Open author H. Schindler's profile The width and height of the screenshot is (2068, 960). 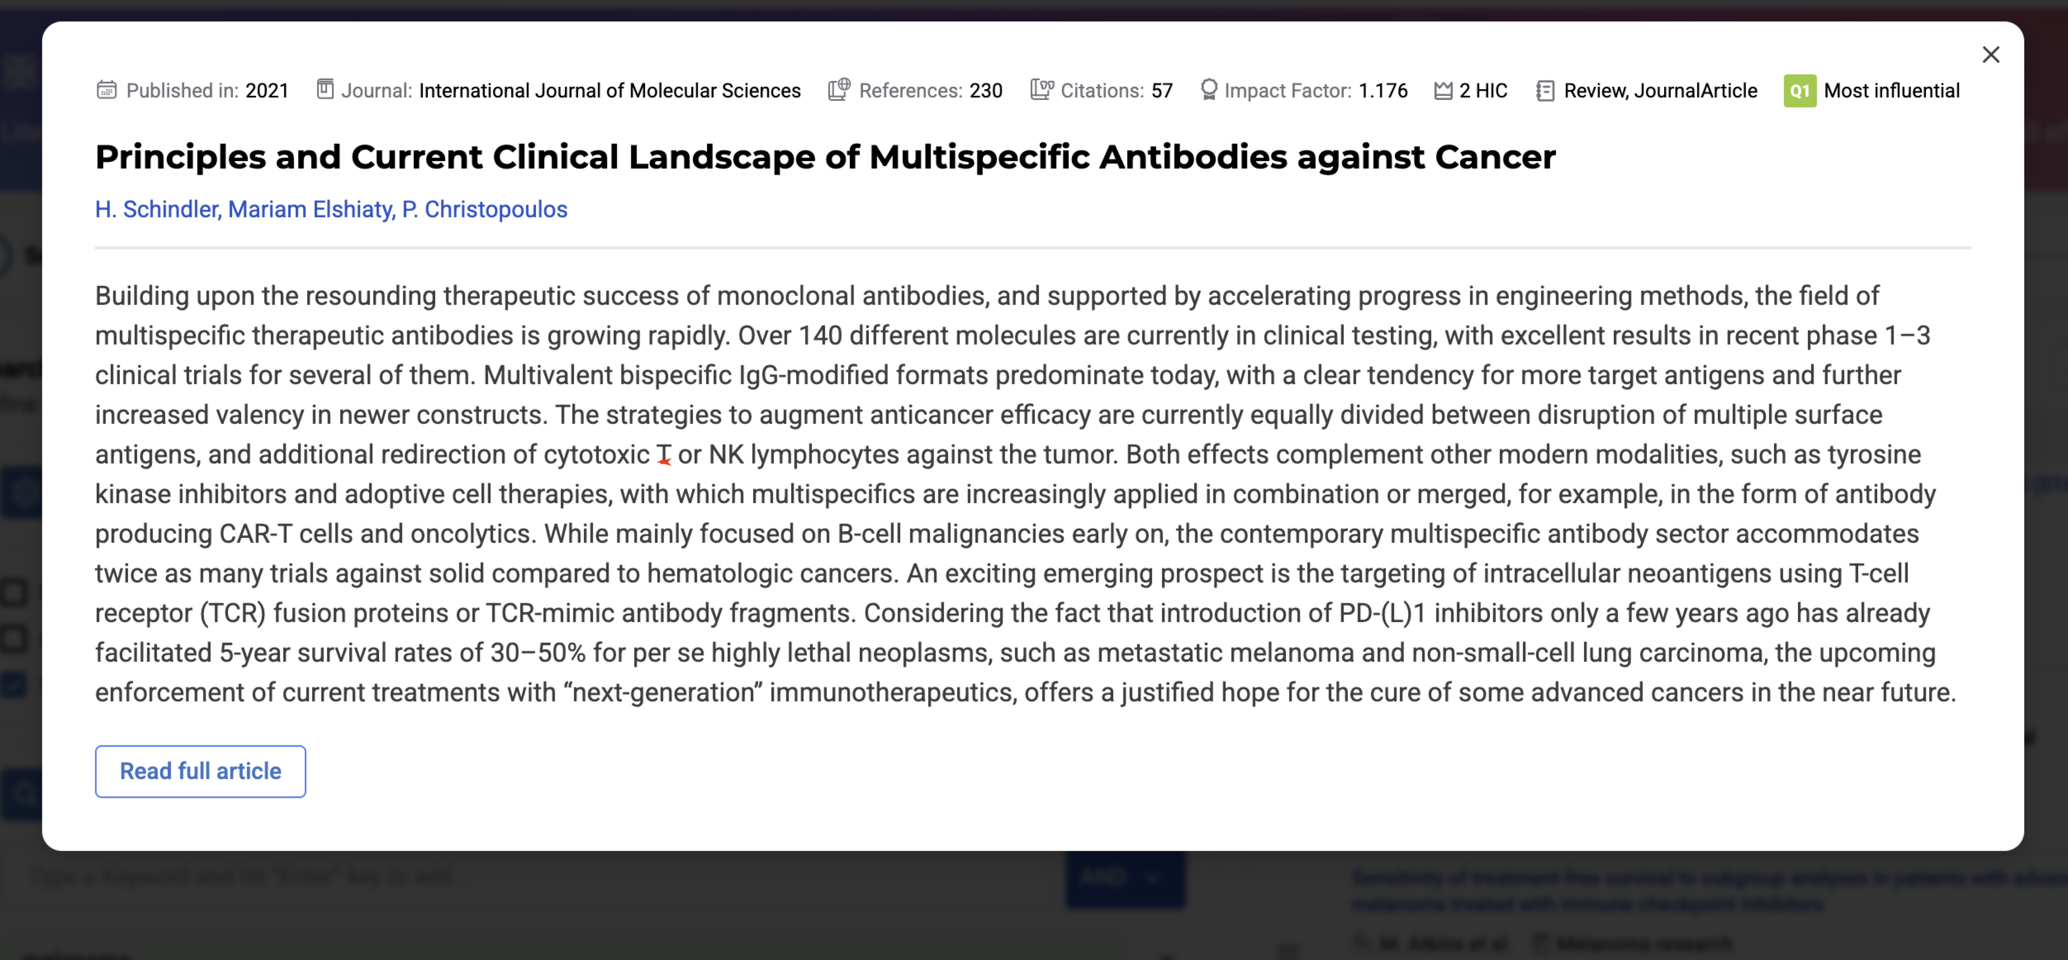click(x=157, y=209)
